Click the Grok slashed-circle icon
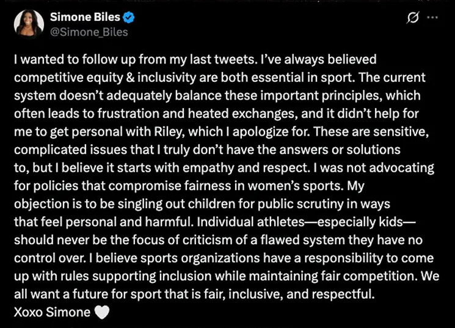The image size is (455, 328). click(x=412, y=19)
